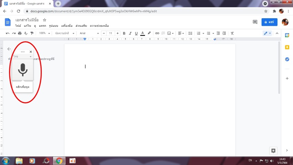This screenshot has width=293, height=165.
Task: Click the Undo arrow in toolbar
Action: pos(8,33)
